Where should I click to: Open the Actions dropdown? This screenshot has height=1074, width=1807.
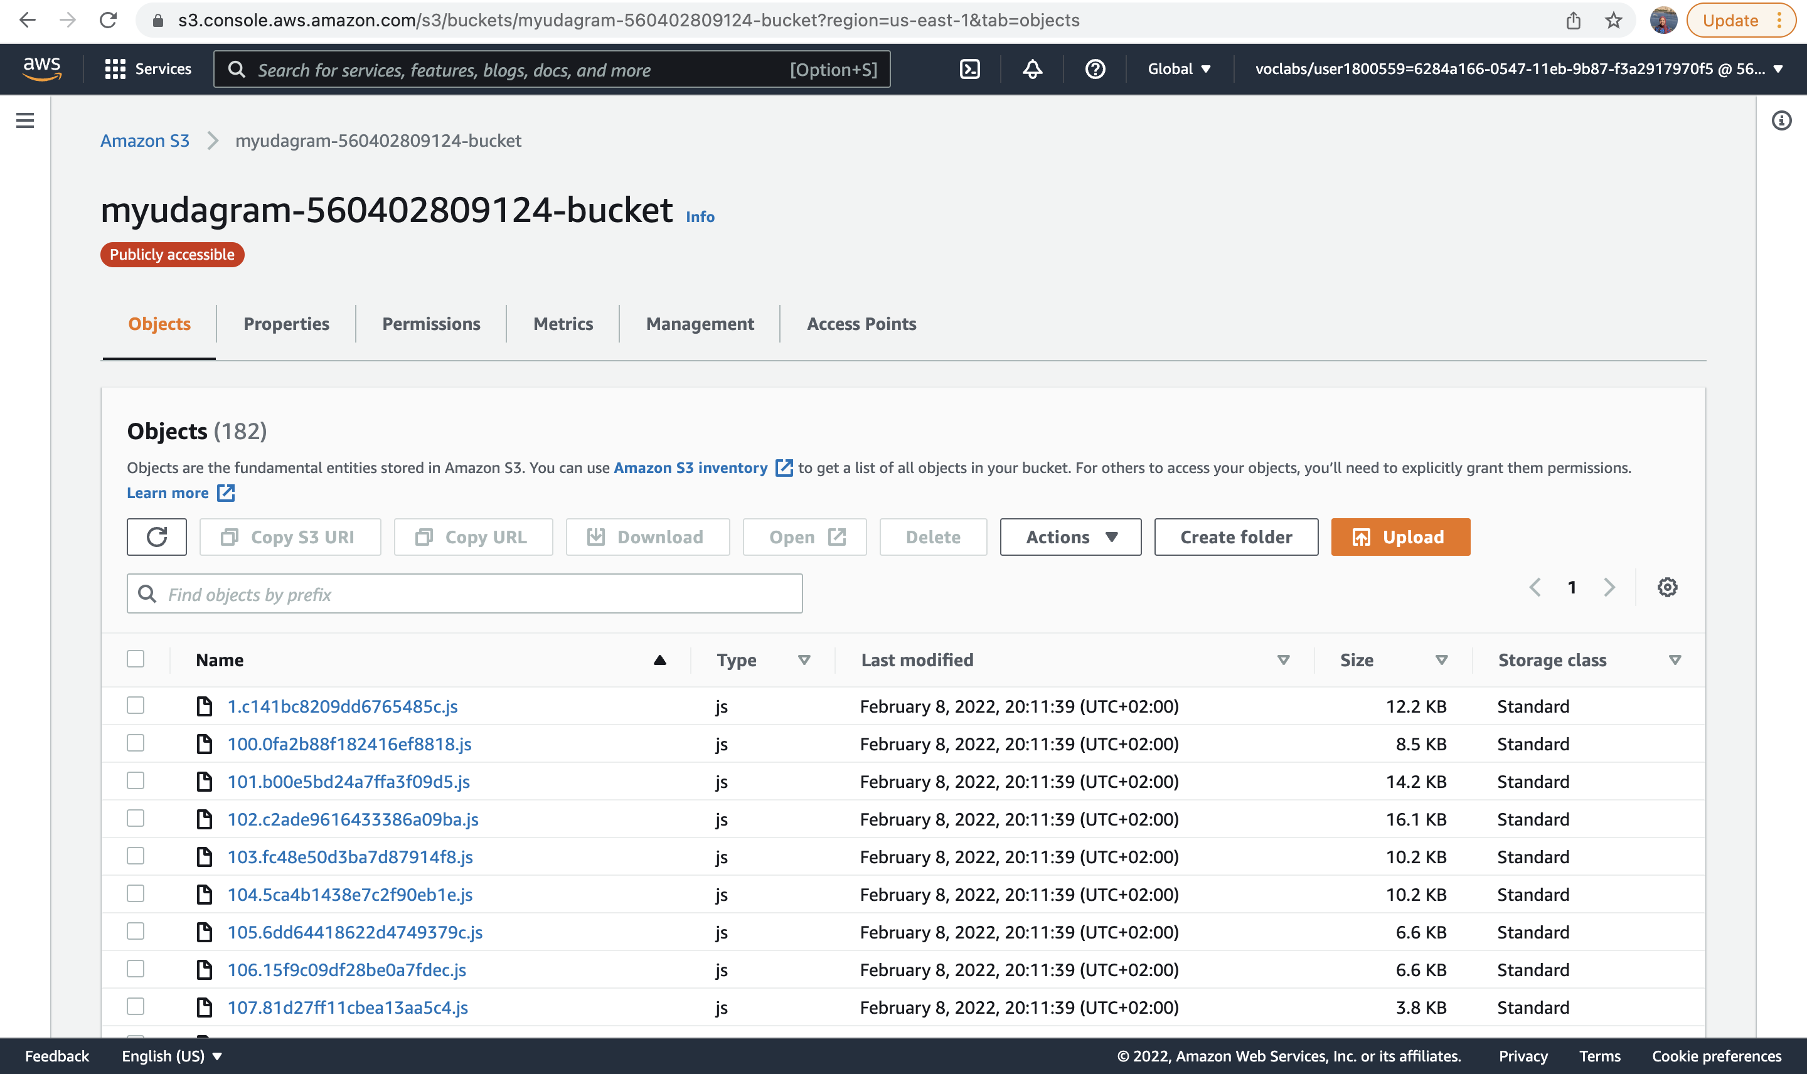[x=1070, y=536]
